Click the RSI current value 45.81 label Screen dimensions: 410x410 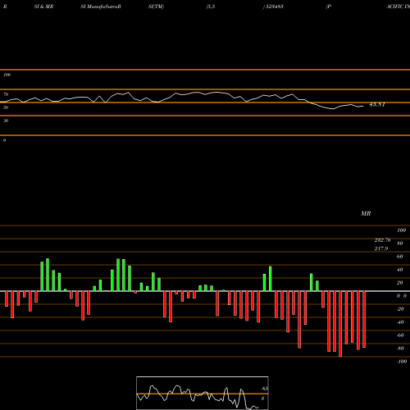[377, 104]
